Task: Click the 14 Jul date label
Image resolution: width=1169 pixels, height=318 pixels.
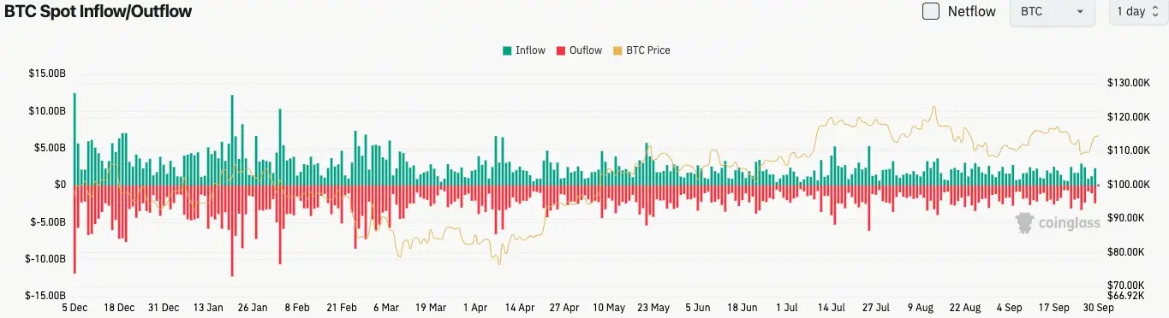Action: (831, 306)
